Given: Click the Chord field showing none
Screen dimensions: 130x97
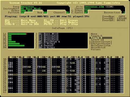Looking at the screenshot, I should click(x=87, y=9).
